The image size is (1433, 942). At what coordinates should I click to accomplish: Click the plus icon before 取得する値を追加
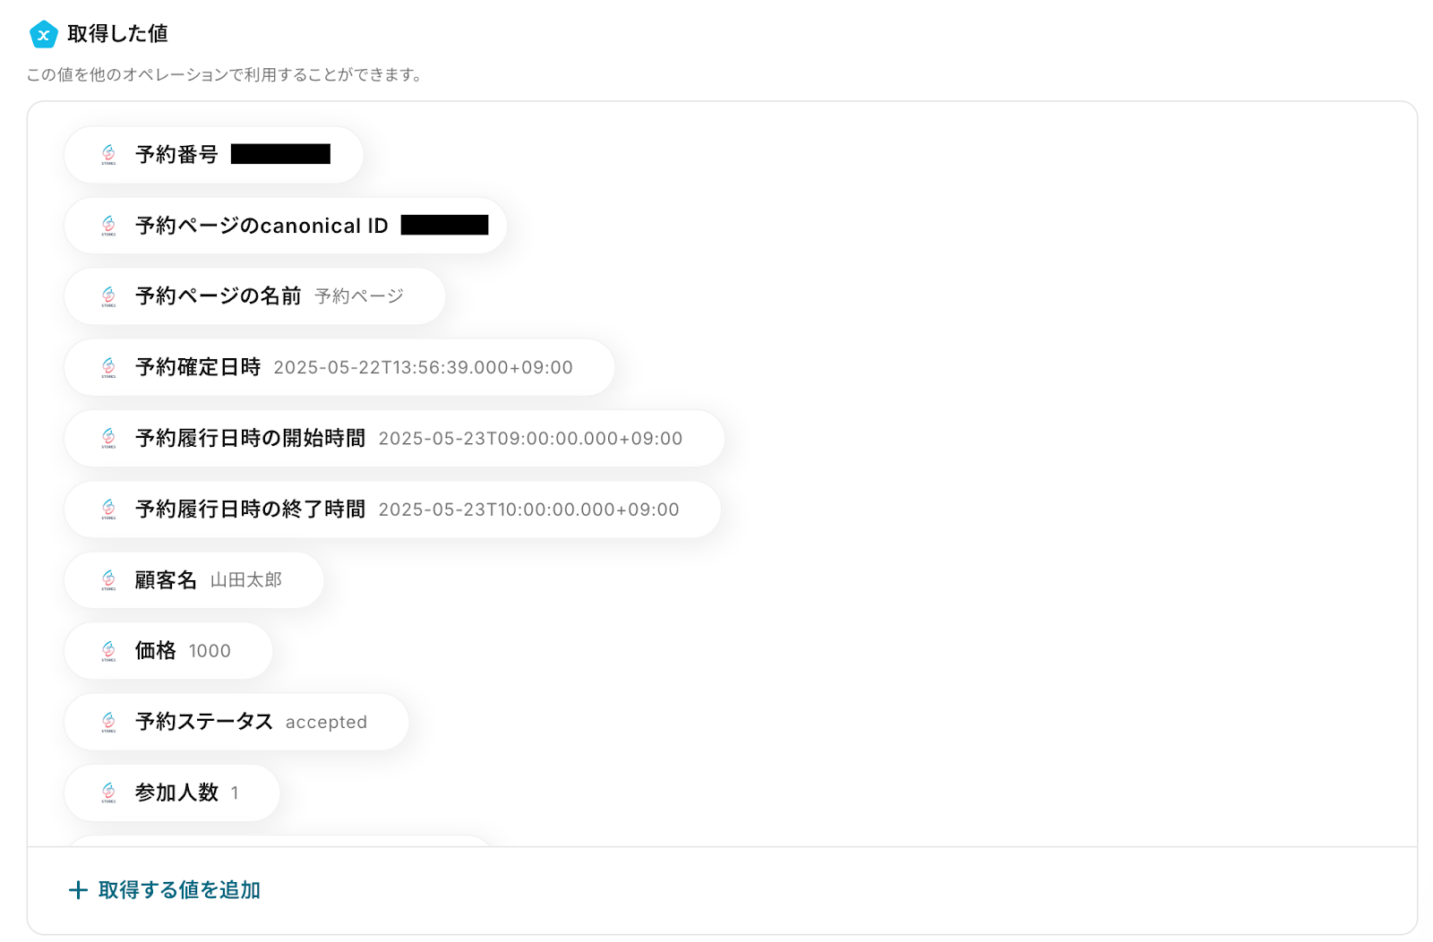(78, 890)
